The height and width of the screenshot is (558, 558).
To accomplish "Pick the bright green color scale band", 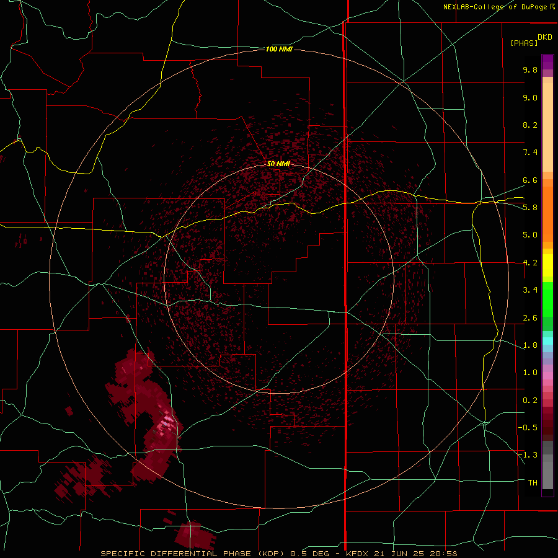I will point(547,299).
